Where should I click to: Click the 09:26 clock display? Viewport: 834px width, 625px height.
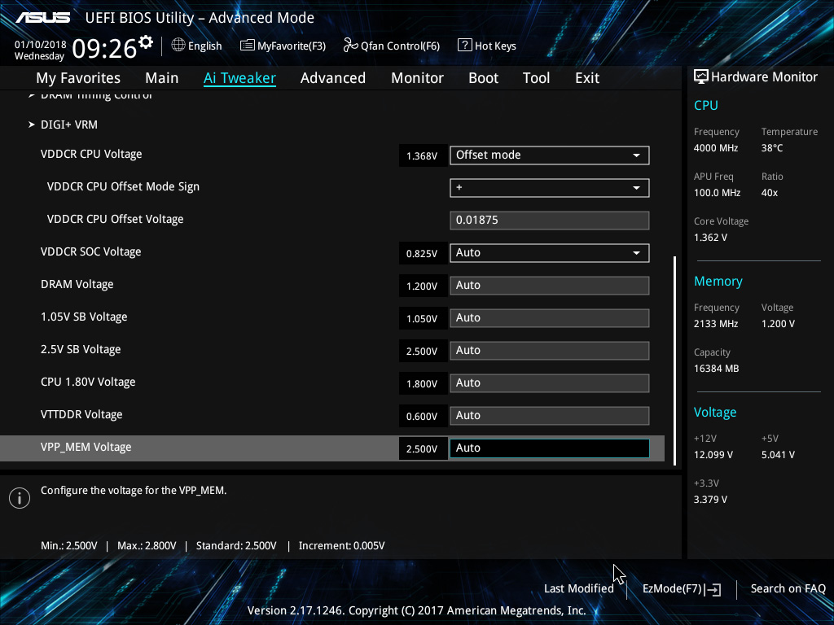point(104,49)
